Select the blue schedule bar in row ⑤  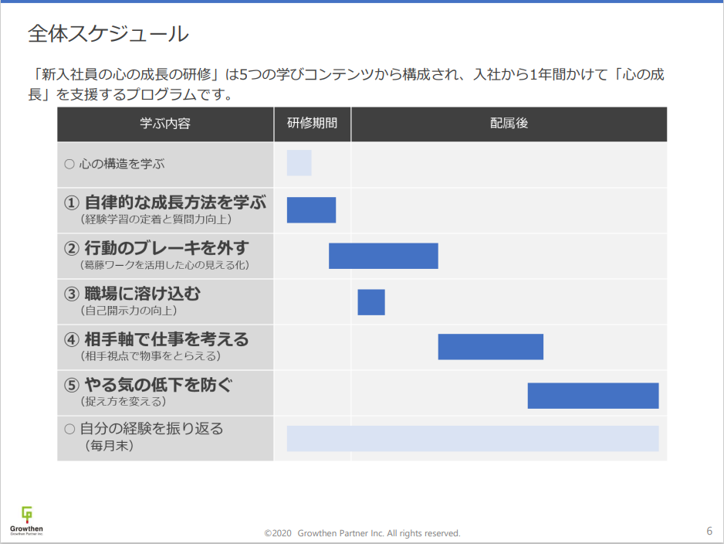point(593,396)
